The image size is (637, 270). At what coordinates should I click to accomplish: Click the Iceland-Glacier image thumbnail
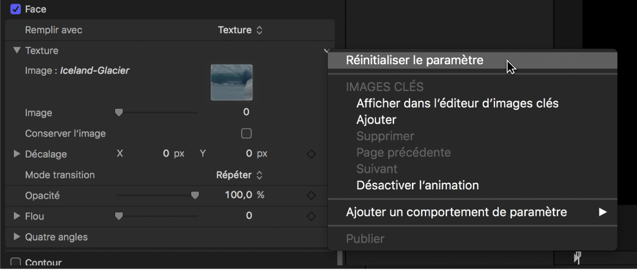click(231, 82)
